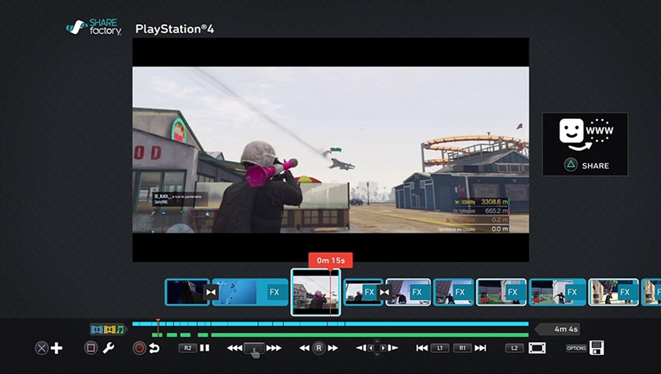Open the wrench edit tools icon
The image size is (661, 374).
108,348
